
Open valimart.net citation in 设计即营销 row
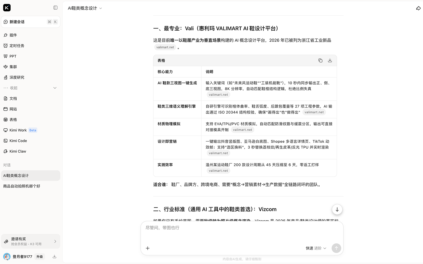pyautogui.click(x=218, y=153)
